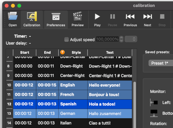Click the Italian style cell
173x128 pixels.
click(73, 123)
